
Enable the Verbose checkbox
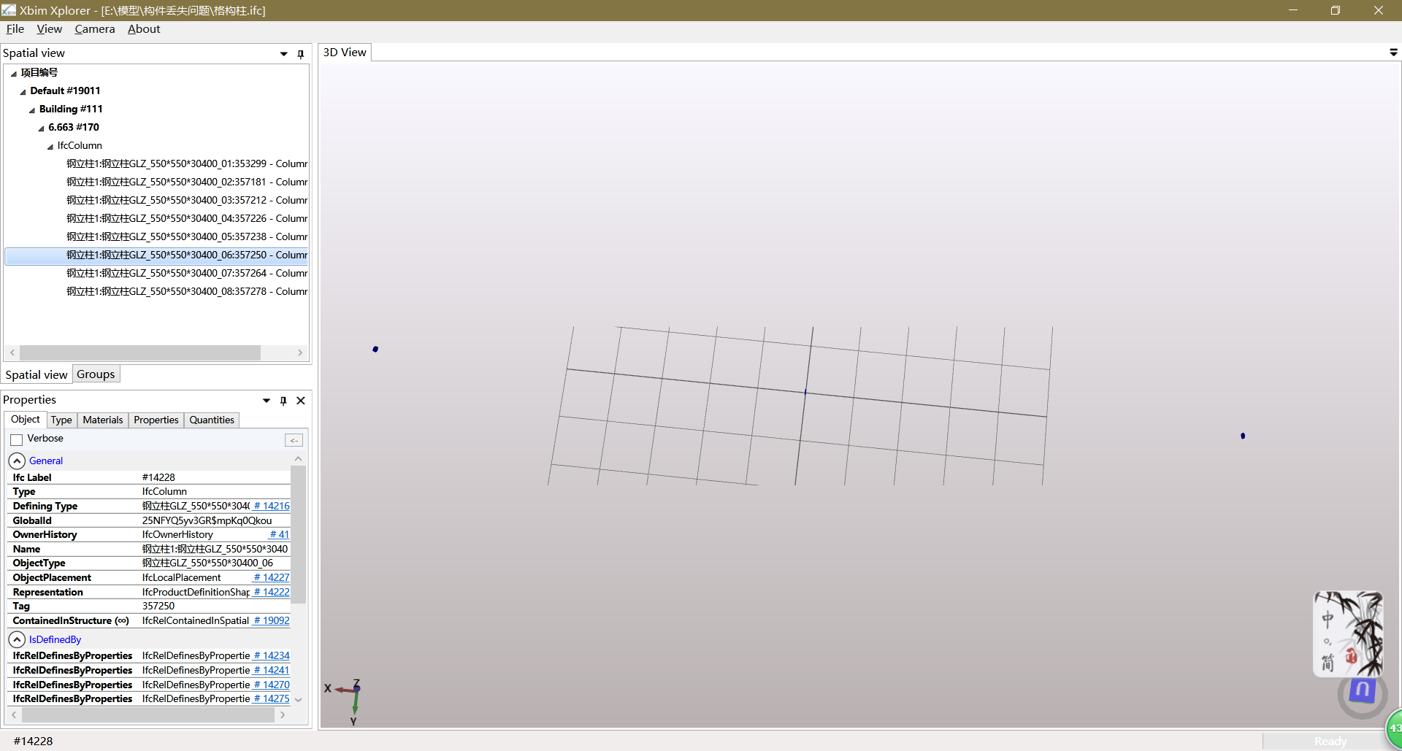pos(16,439)
